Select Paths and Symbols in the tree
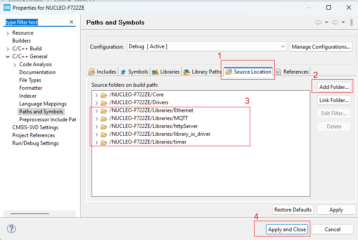358x240 pixels. [41, 112]
